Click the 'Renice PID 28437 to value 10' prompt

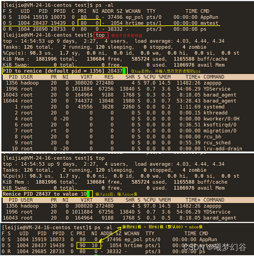(x=45, y=194)
